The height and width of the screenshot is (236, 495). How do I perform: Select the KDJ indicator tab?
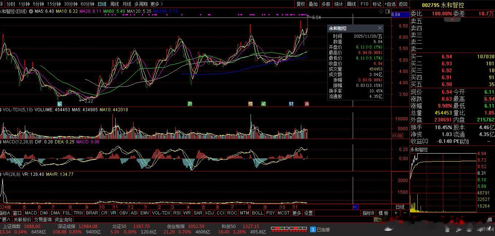(209, 213)
